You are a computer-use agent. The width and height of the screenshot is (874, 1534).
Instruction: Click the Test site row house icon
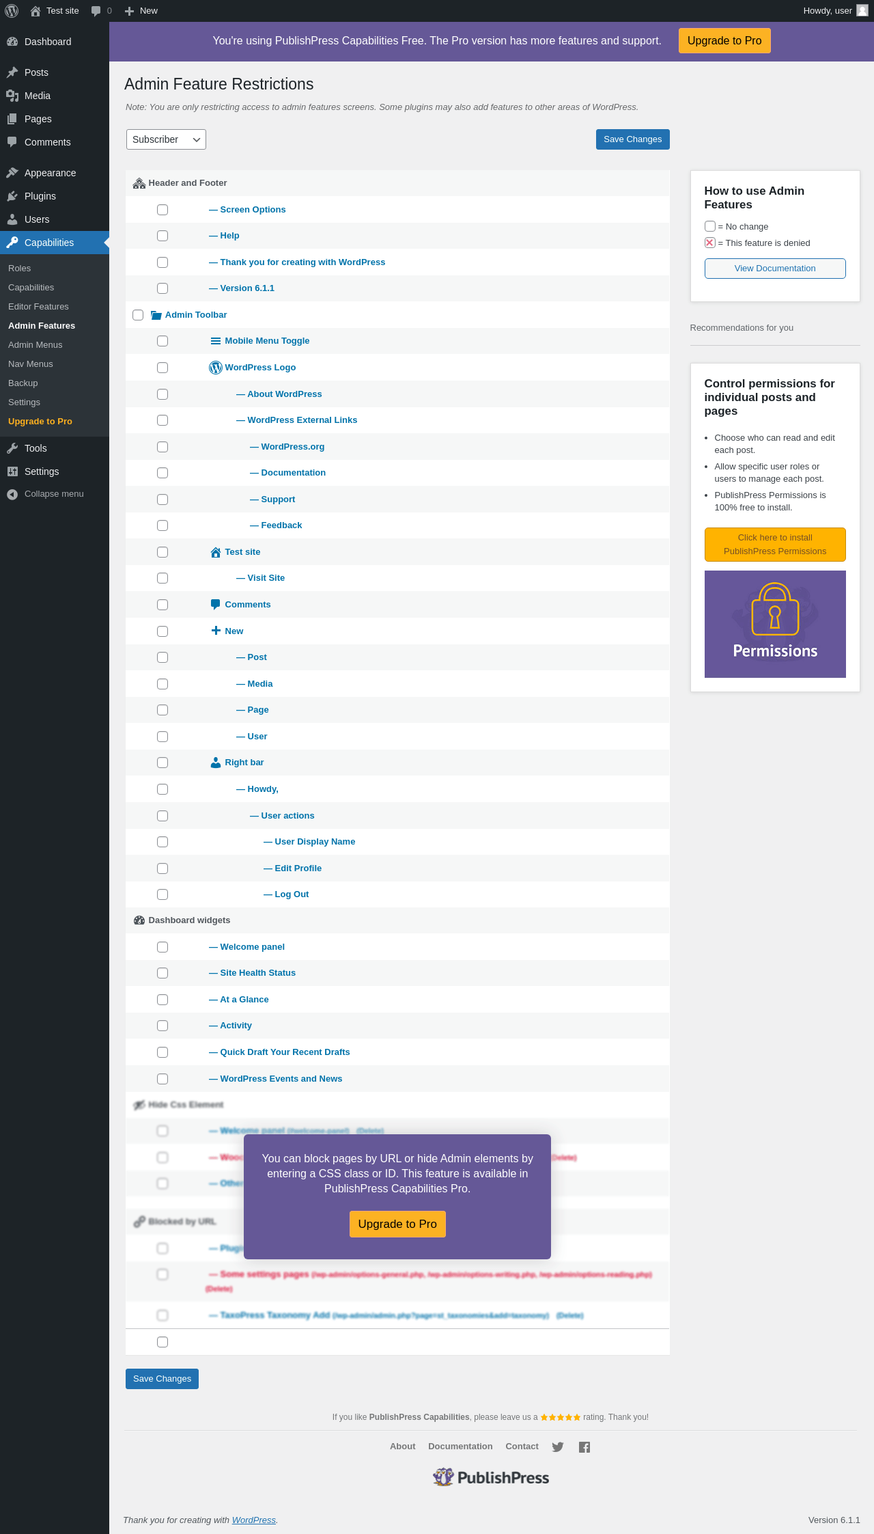[x=216, y=552]
